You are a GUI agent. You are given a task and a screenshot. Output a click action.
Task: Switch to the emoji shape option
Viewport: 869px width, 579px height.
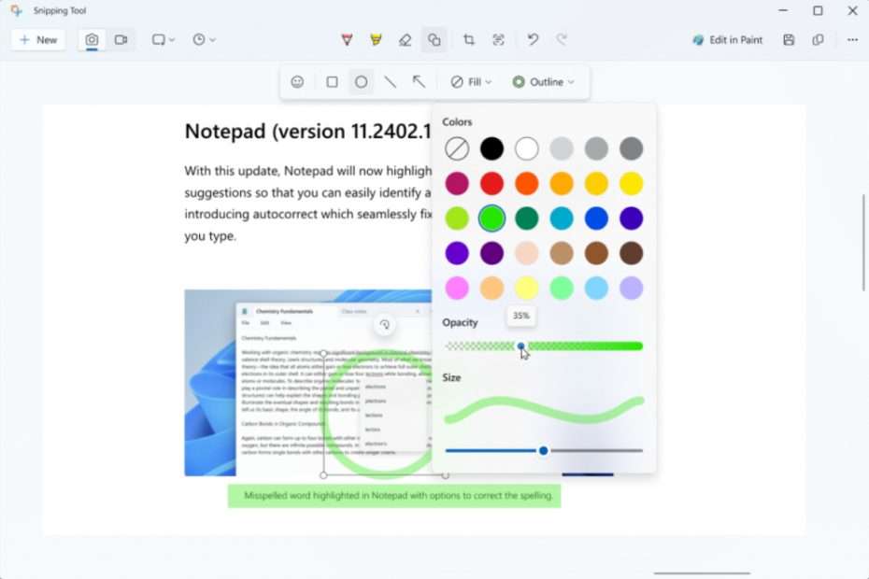(297, 81)
